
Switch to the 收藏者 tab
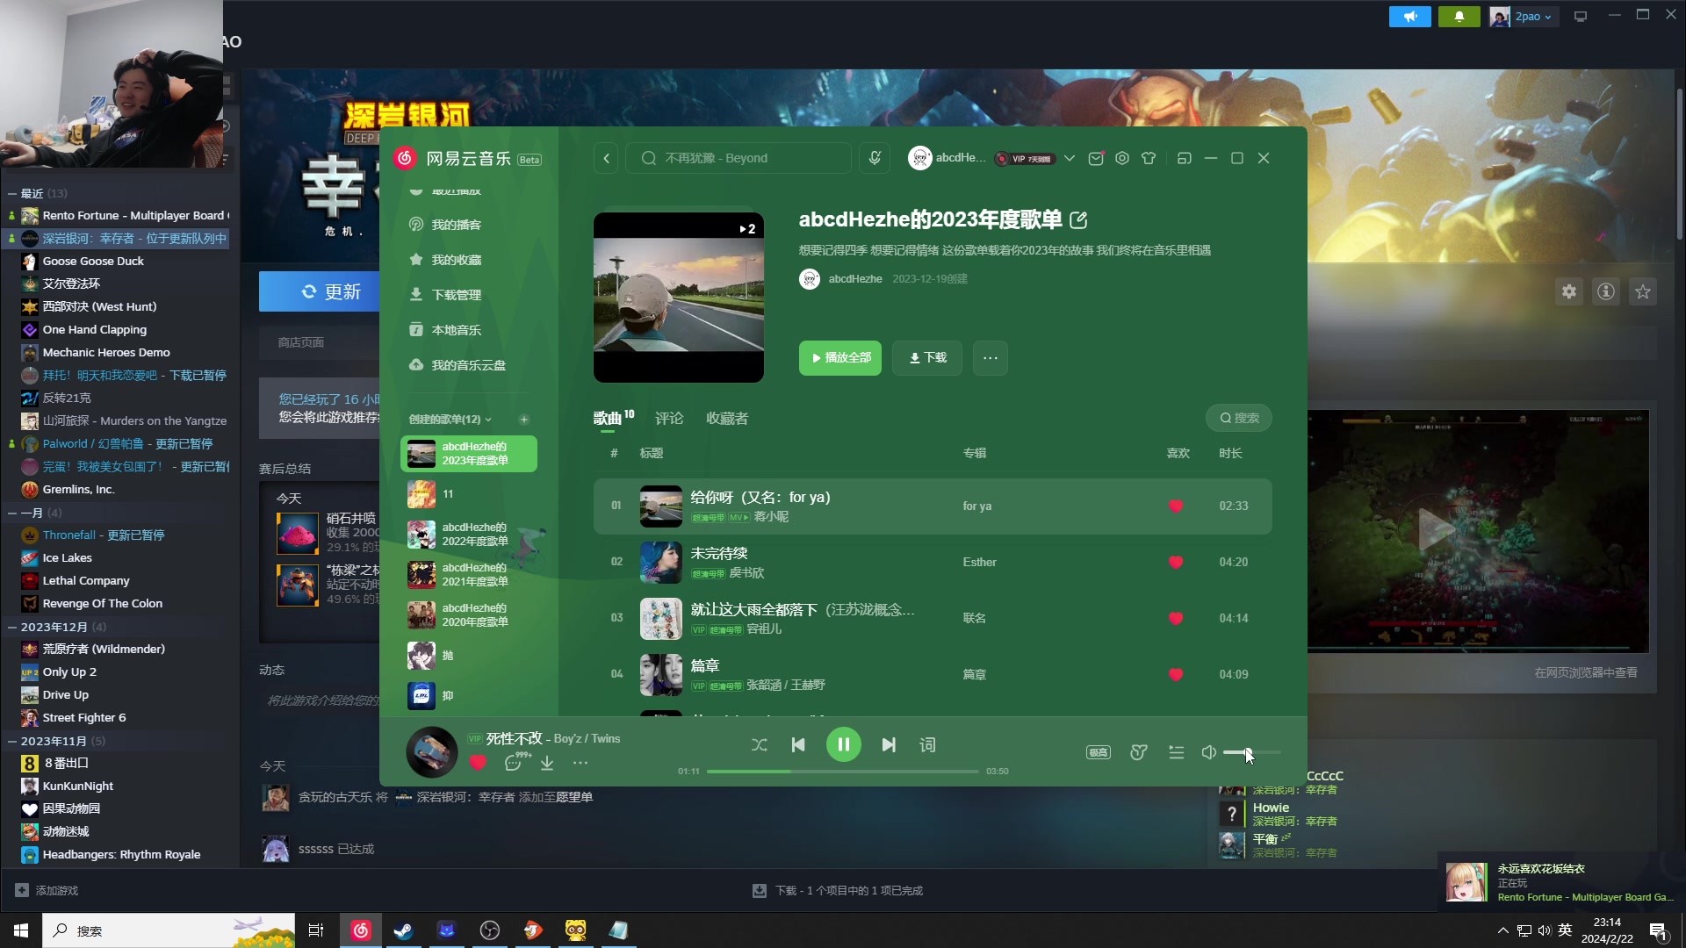pyautogui.click(x=727, y=419)
